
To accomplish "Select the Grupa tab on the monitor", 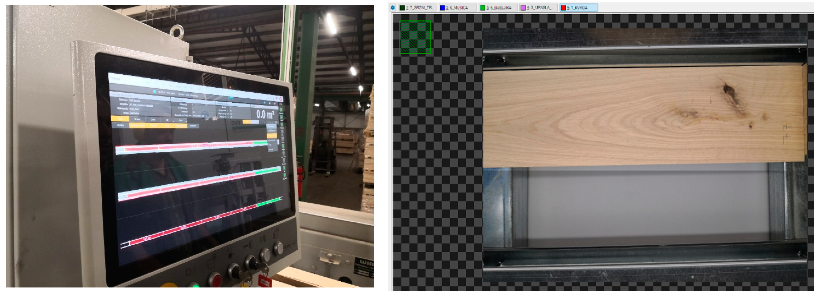I will click(137, 119).
